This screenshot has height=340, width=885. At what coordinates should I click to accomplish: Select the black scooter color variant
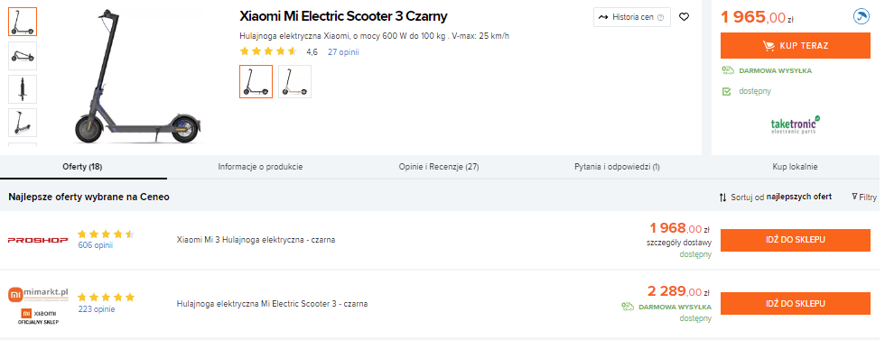[256, 82]
